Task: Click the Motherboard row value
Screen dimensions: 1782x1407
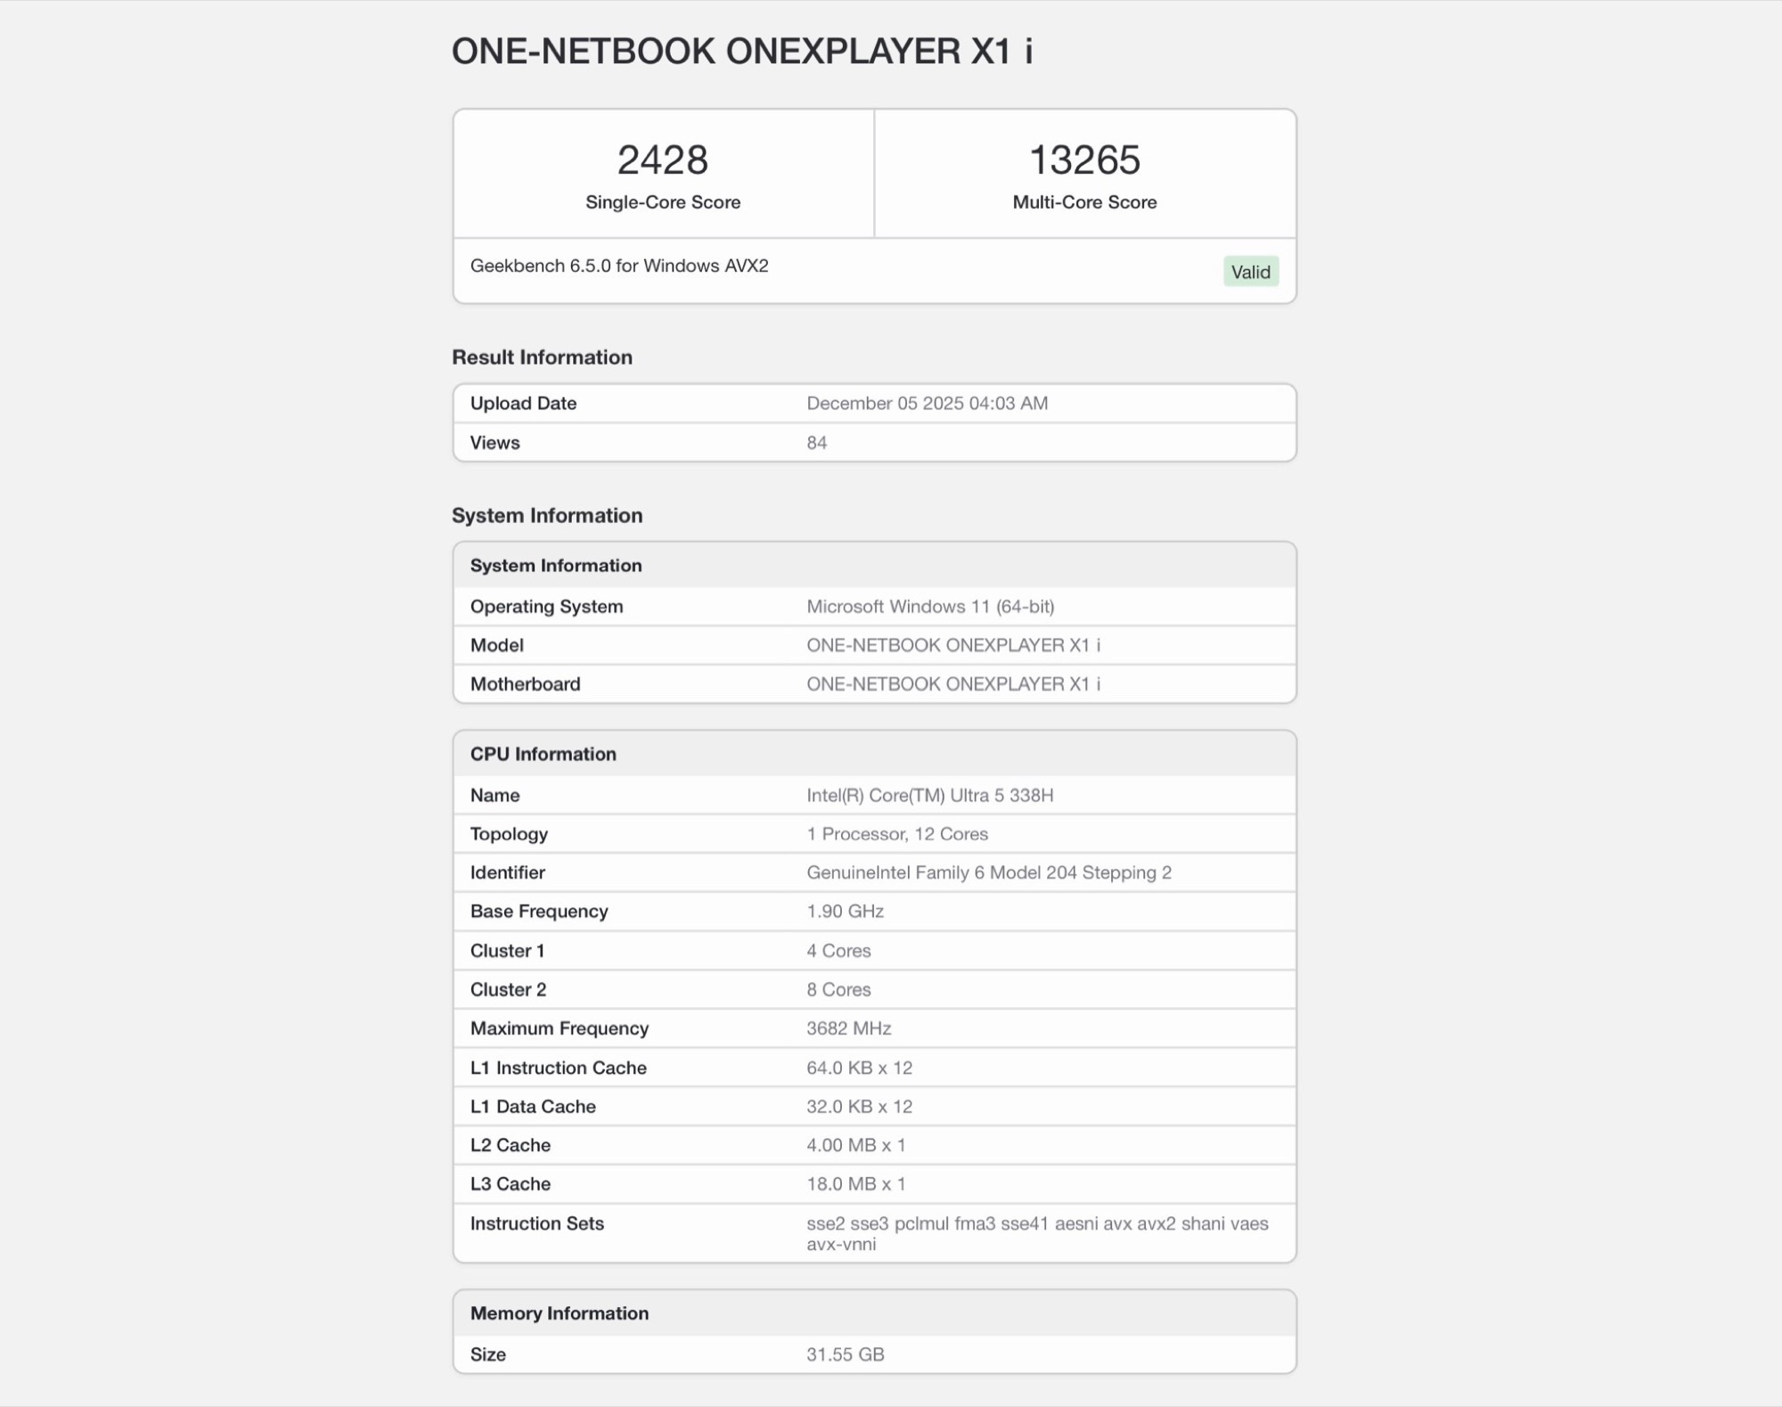Action: [x=953, y=683]
